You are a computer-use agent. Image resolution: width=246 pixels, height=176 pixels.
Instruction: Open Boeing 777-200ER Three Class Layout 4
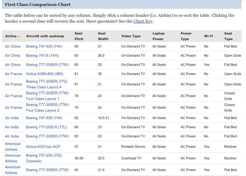point(47,84)
